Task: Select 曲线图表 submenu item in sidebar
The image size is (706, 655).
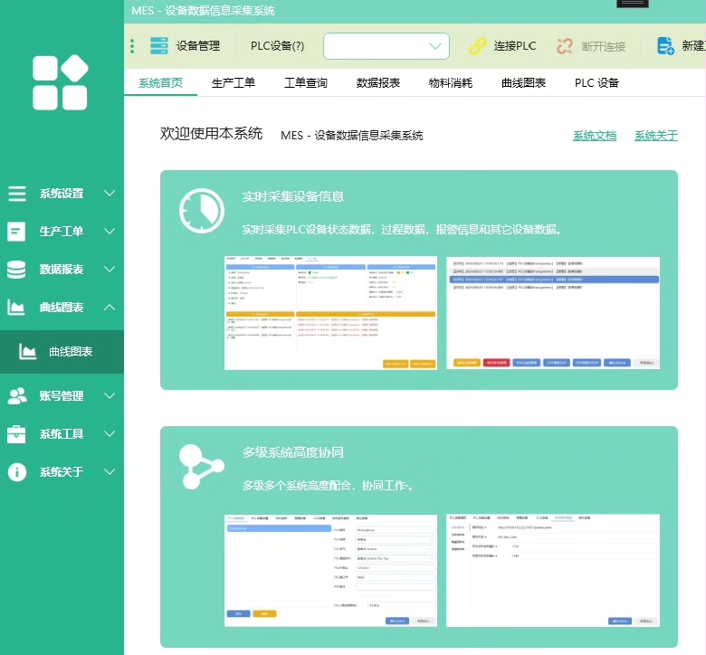Action: coord(70,352)
